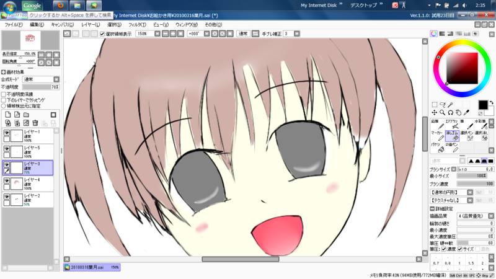Open the zoom percentage 150% dropdown
The width and height of the screenshot is (496, 279).
point(157,33)
